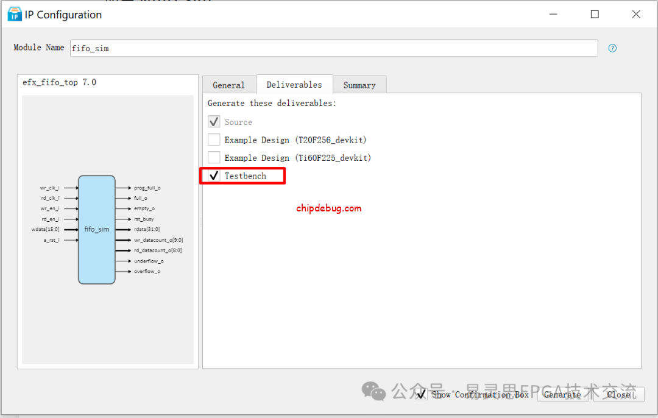This screenshot has width=658, height=418.
Task: Enable Example Design (T20F256_devkit)
Action: pos(214,140)
